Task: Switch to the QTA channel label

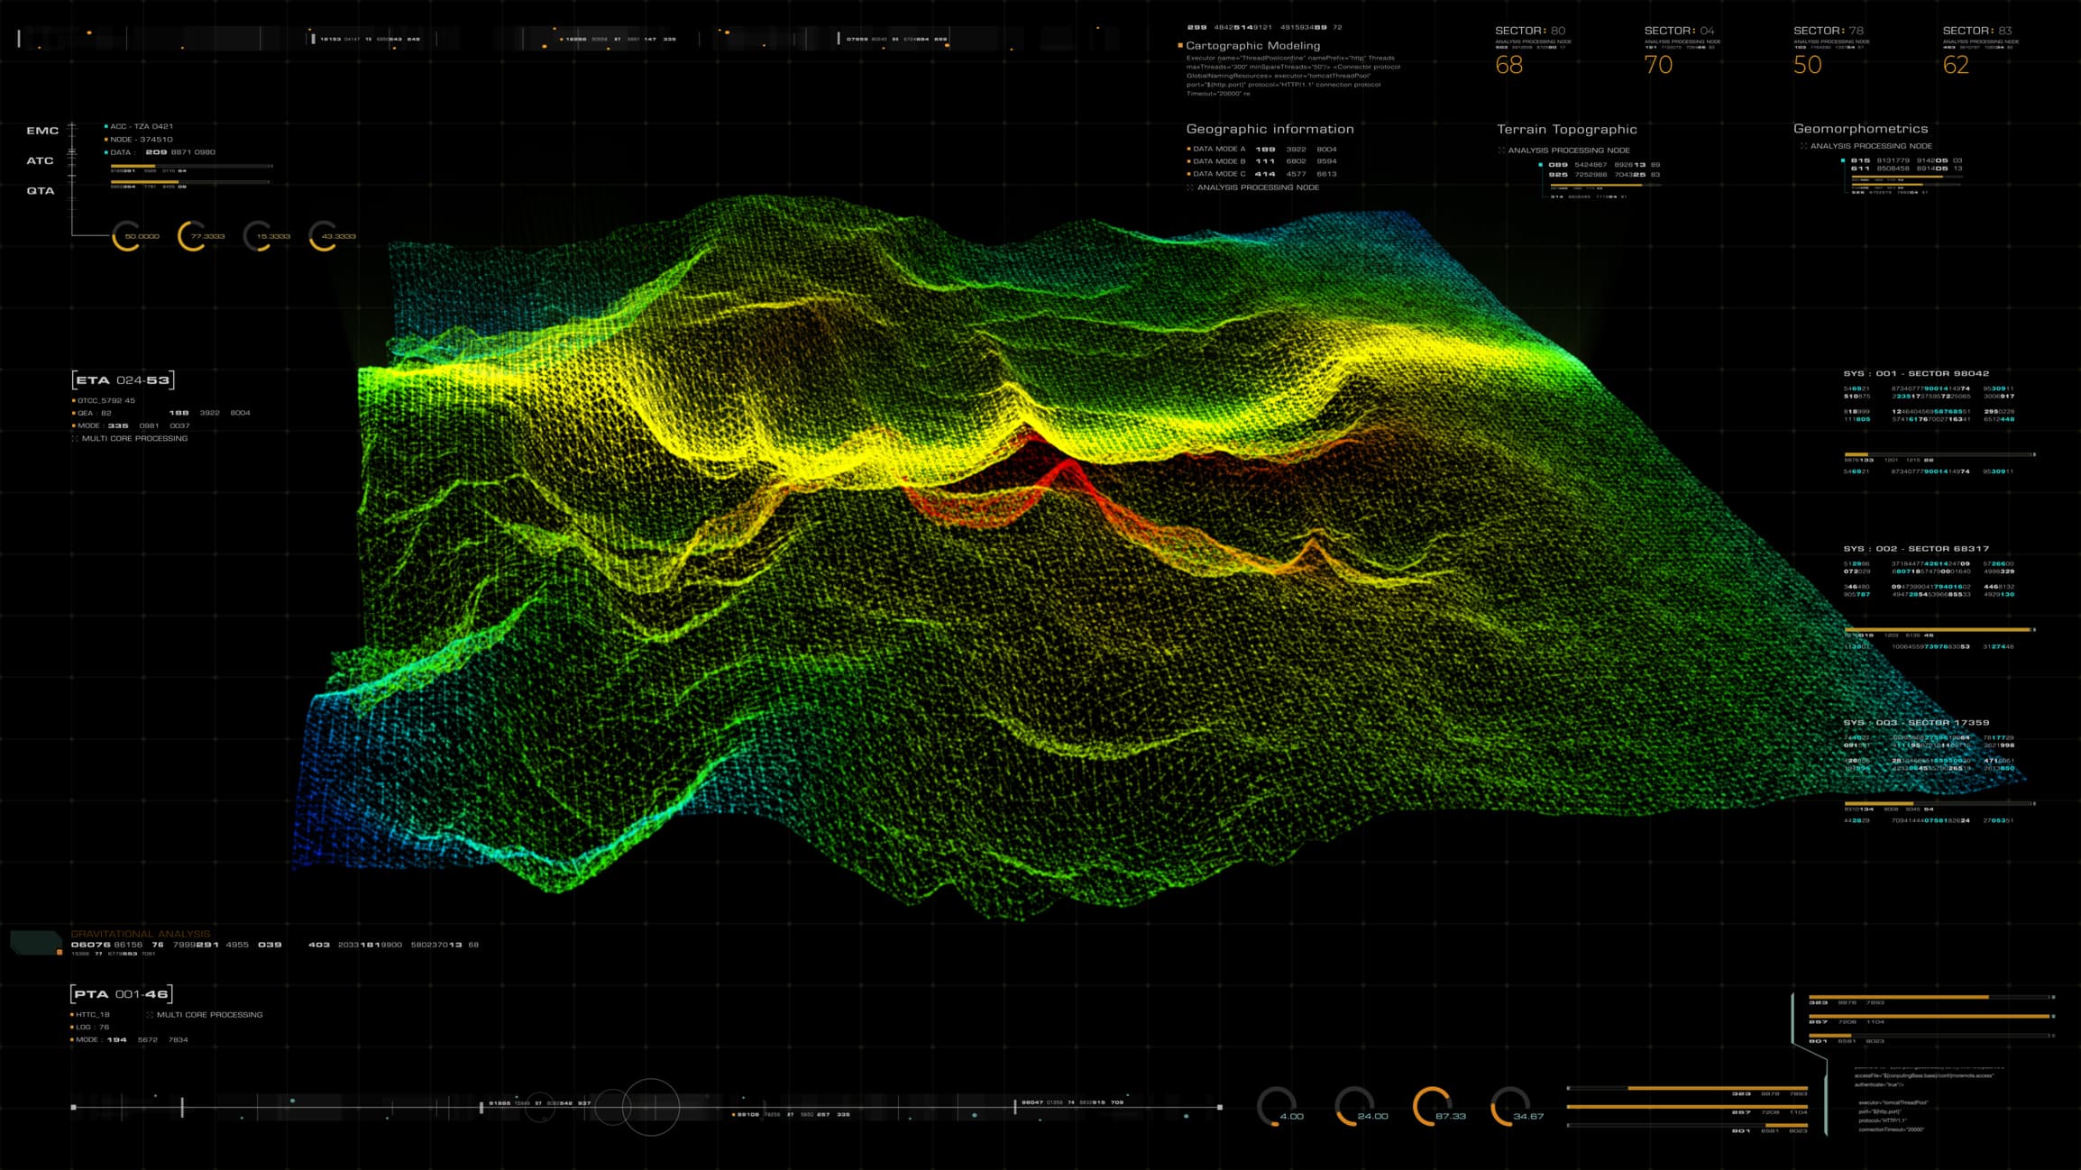Action: pyautogui.click(x=41, y=191)
